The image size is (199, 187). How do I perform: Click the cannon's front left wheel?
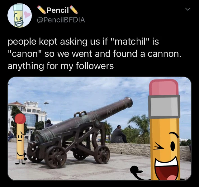pyautogui.click(x=55, y=157)
